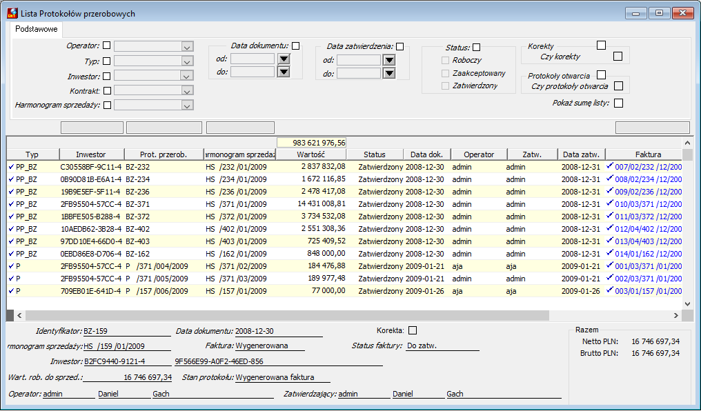The image size is (701, 411).
Task: Click the Stan protokołu field Wygenerowana faktura
Action: pyautogui.click(x=283, y=377)
